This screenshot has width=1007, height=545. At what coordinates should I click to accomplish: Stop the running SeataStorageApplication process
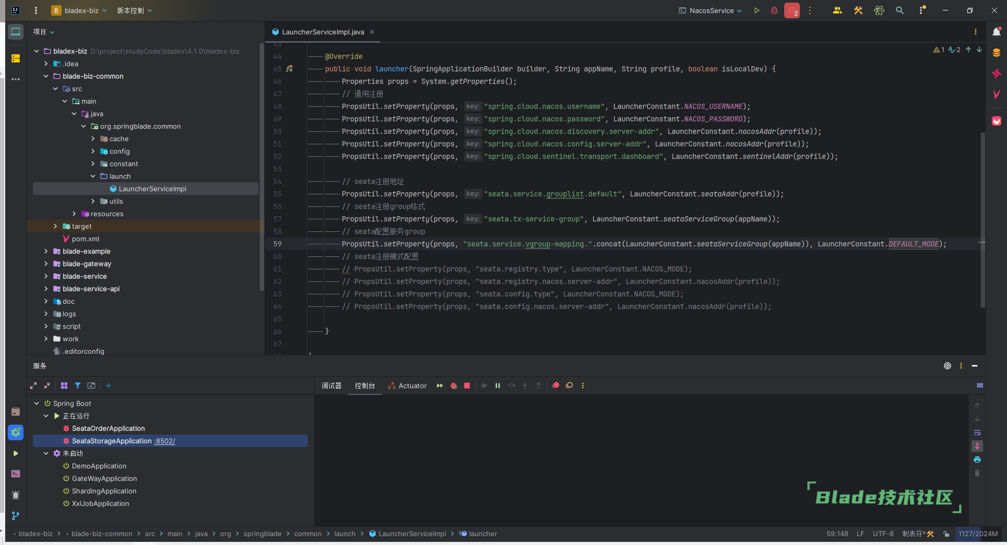point(467,386)
